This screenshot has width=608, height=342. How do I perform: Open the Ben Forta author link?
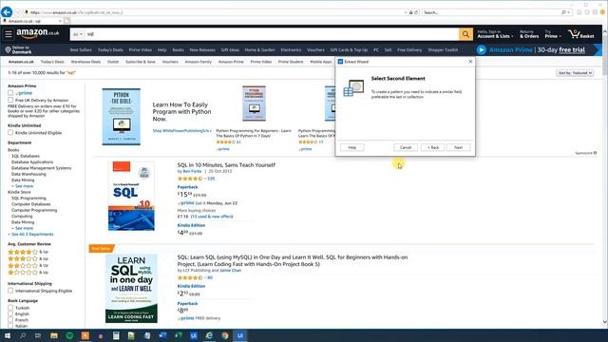tap(192, 171)
